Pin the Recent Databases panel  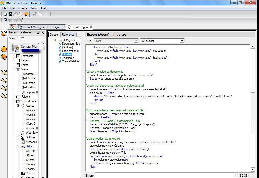tap(38, 33)
